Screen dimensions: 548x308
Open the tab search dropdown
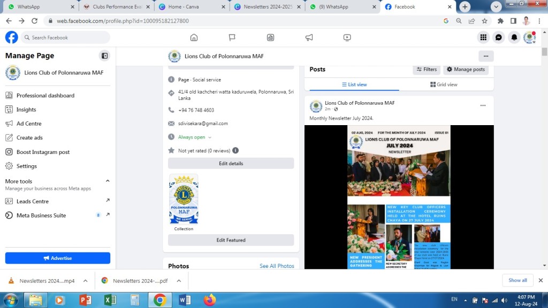point(496,6)
